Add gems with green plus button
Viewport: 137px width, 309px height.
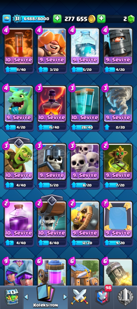click(101, 19)
